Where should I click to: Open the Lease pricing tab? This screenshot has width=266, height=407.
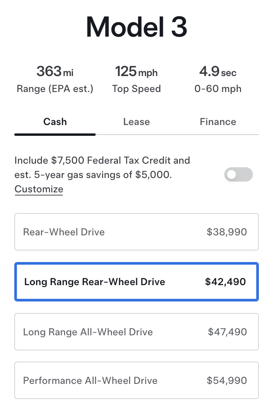tap(137, 122)
